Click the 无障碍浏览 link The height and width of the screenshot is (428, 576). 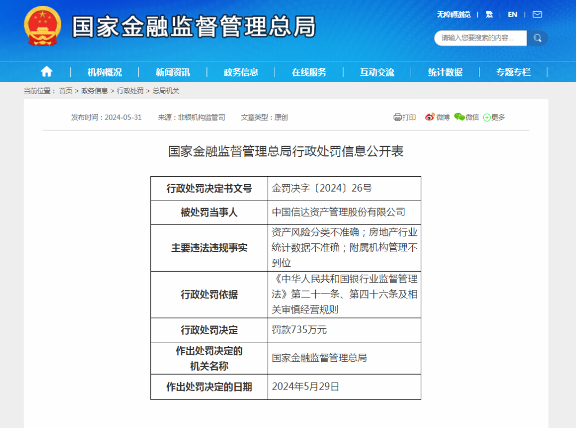[454, 14]
